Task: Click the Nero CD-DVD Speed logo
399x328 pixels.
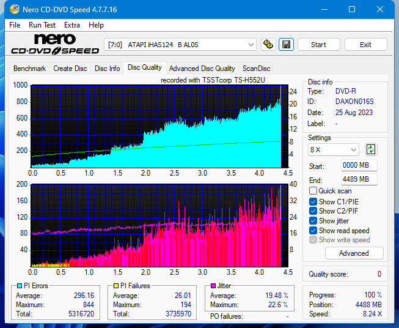Action: pyautogui.click(x=55, y=45)
